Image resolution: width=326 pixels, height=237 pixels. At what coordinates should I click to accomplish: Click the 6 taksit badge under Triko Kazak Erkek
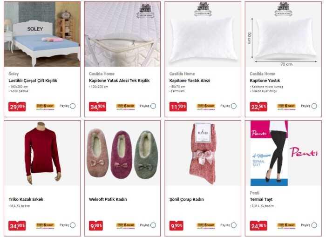click(45, 226)
